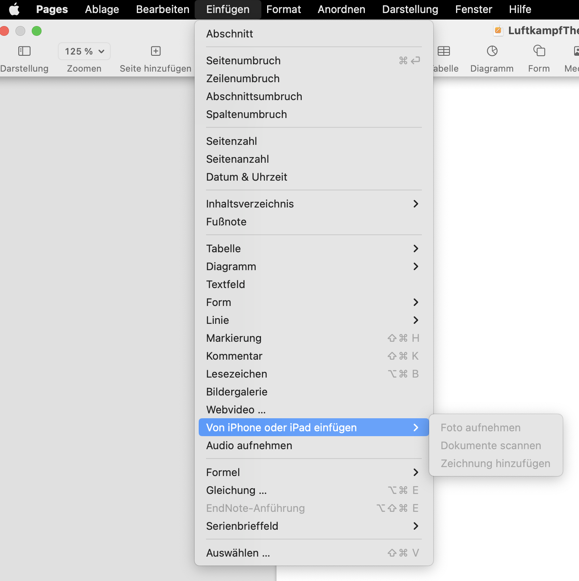Expand the Tabelle submenu
Image resolution: width=579 pixels, height=581 pixels.
click(x=314, y=249)
